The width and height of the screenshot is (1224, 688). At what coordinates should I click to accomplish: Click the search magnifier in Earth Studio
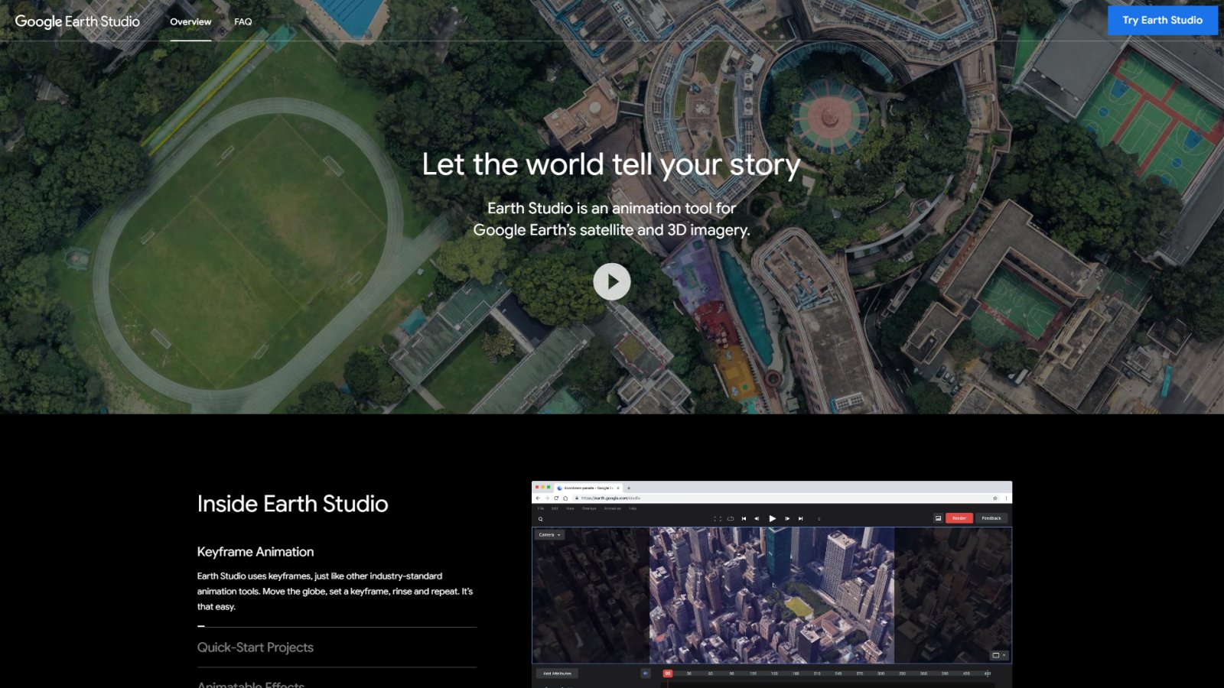540,519
